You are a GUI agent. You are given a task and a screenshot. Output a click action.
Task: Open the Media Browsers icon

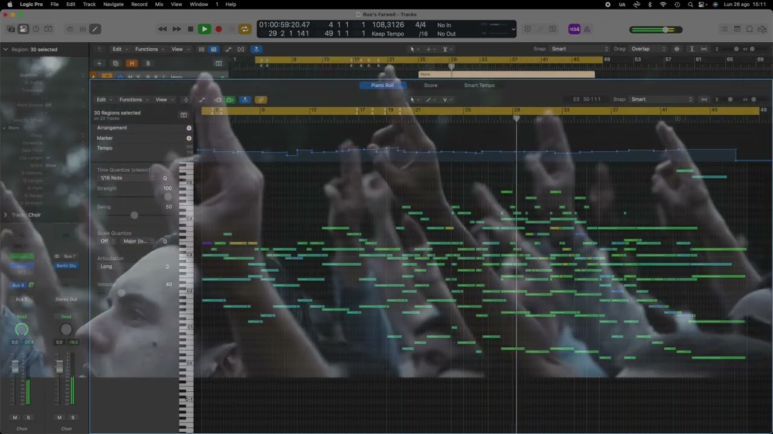(x=762, y=29)
